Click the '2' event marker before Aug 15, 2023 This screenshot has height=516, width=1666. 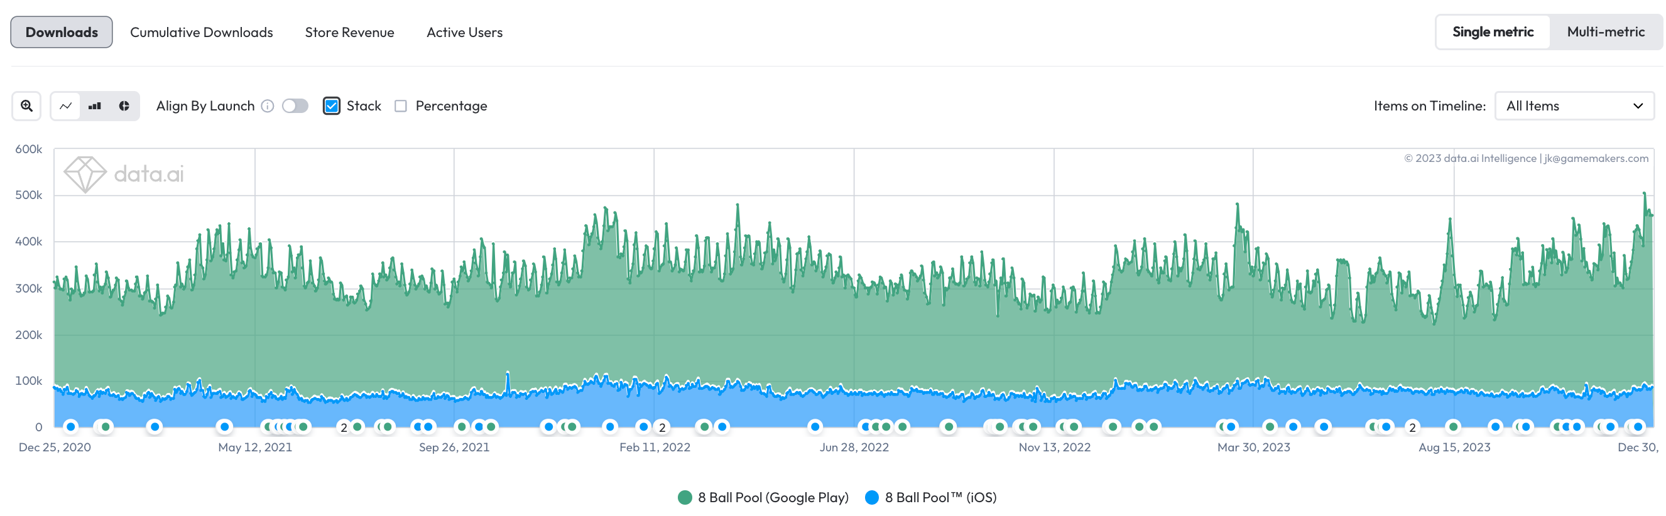click(1412, 427)
